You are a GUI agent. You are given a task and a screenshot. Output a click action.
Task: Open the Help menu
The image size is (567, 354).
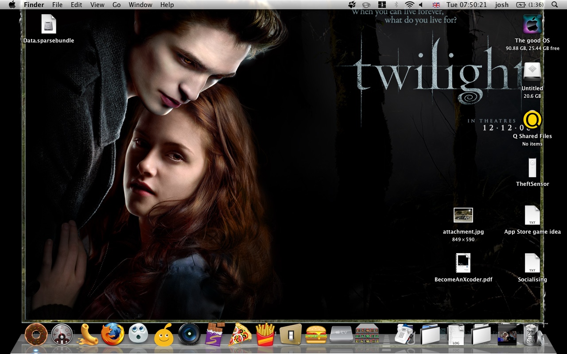pos(167,5)
